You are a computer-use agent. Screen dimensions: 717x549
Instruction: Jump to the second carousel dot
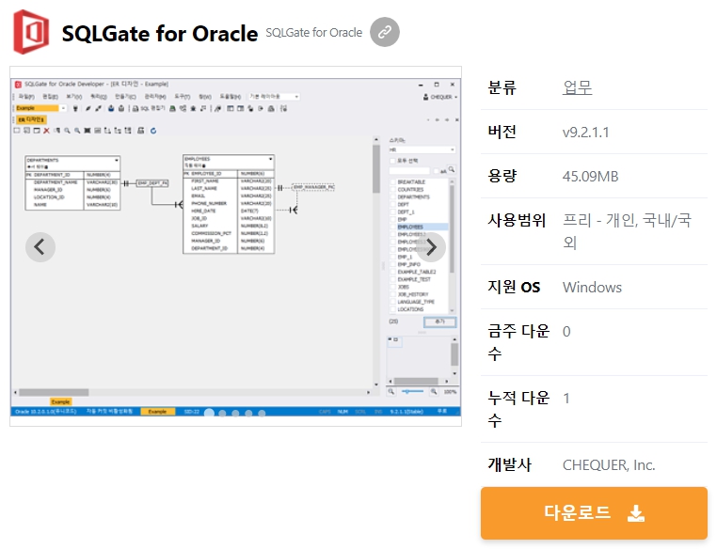click(x=222, y=414)
